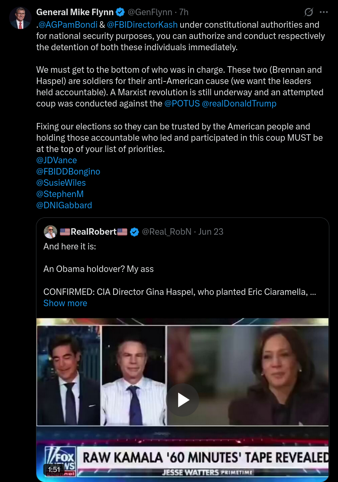Image resolution: width=338 pixels, height=482 pixels.
Task: Open the @POTUS mention link
Action: click(x=182, y=103)
